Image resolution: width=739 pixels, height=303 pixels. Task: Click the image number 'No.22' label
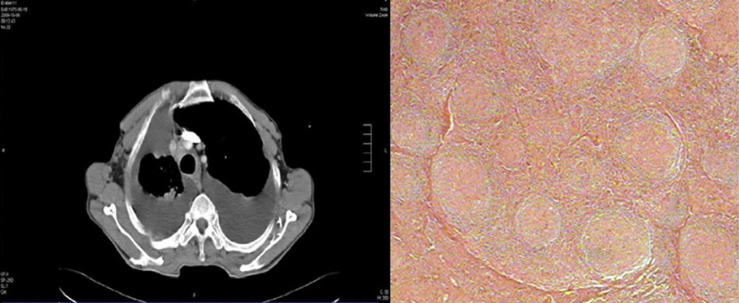click(x=6, y=27)
